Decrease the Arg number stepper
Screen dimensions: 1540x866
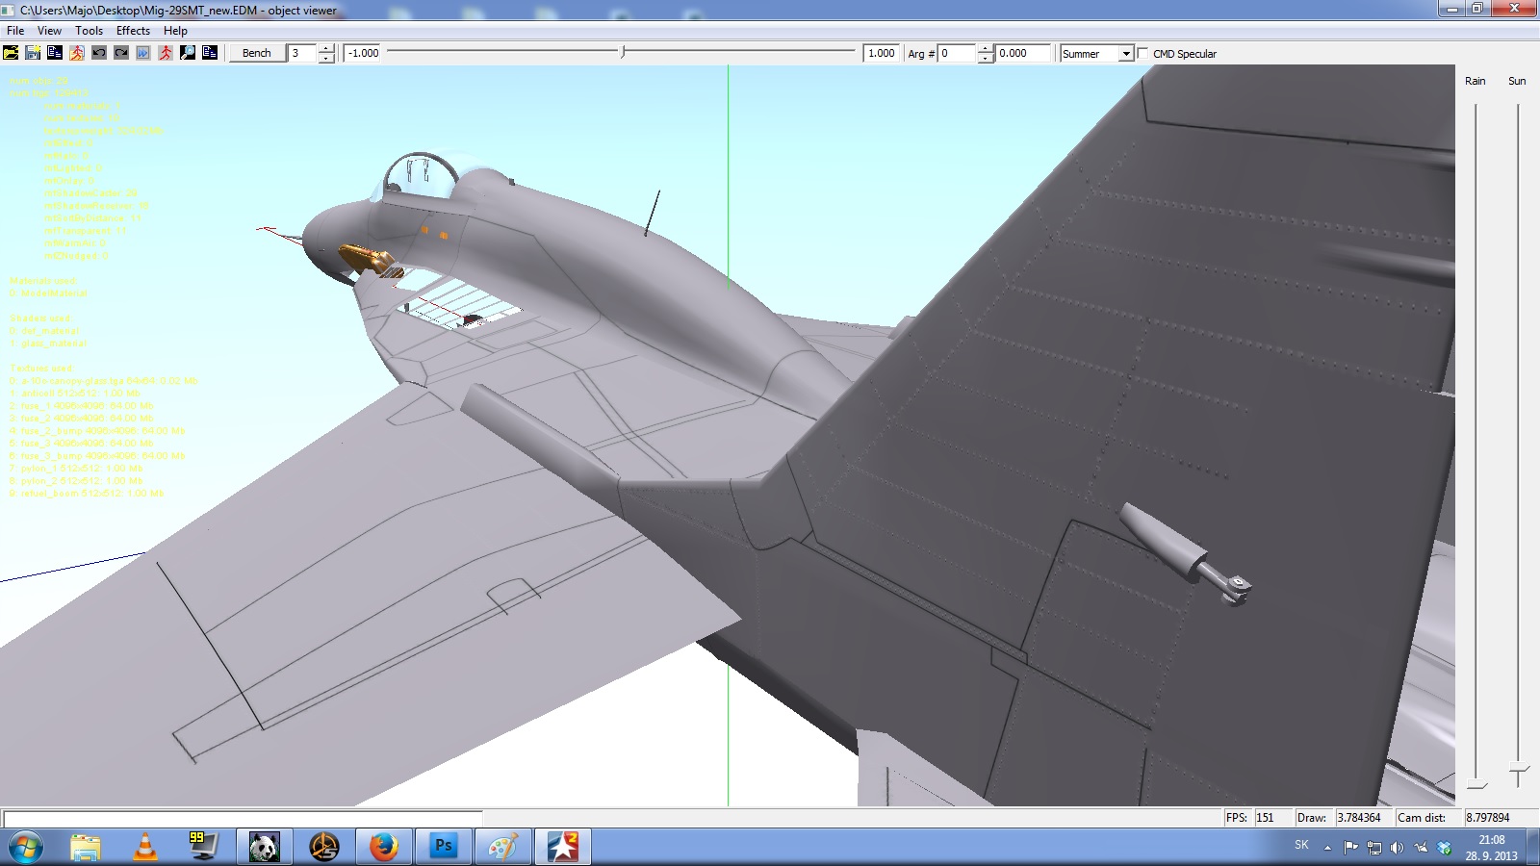pos(986,59)
